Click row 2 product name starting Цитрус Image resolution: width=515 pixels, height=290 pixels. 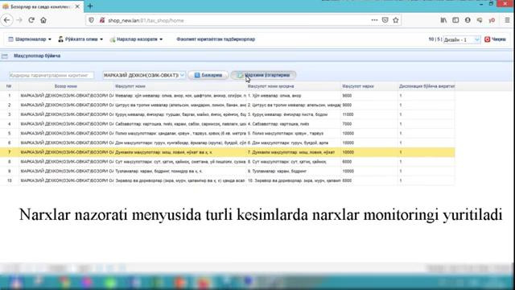tap(180, 105)
